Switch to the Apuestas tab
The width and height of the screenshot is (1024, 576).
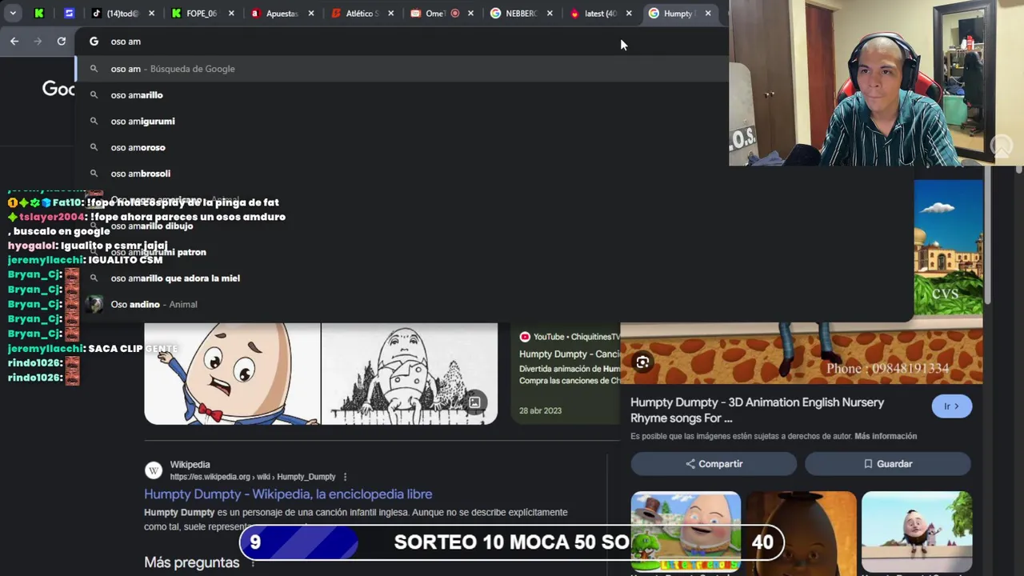pyautogui.click(x=275, y=13)
